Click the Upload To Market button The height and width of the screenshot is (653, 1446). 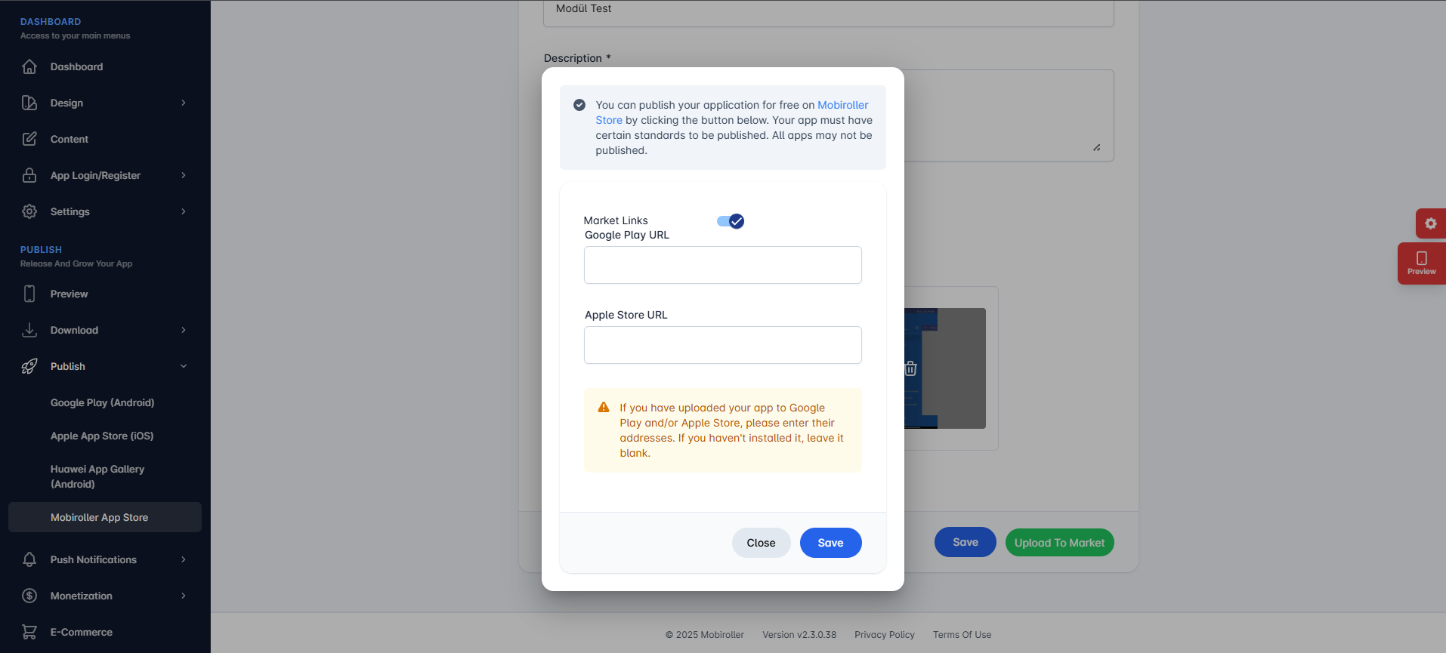(1059, 542)
